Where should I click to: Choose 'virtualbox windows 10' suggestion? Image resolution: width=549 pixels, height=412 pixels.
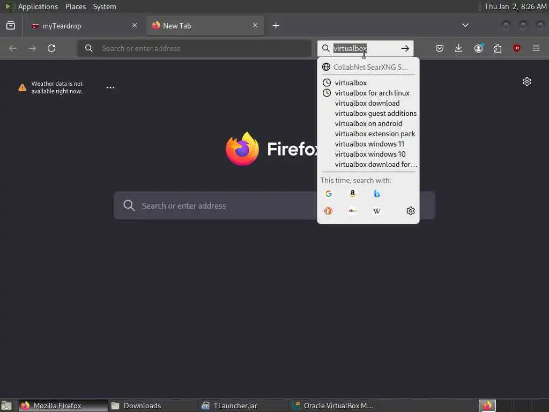click(x=368, y=154)
